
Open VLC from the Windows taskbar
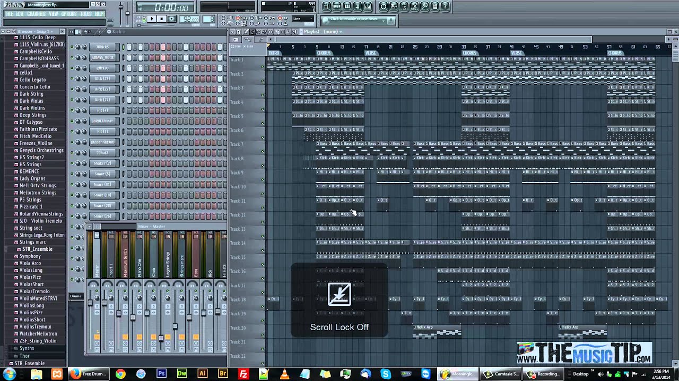click(284, 374)
